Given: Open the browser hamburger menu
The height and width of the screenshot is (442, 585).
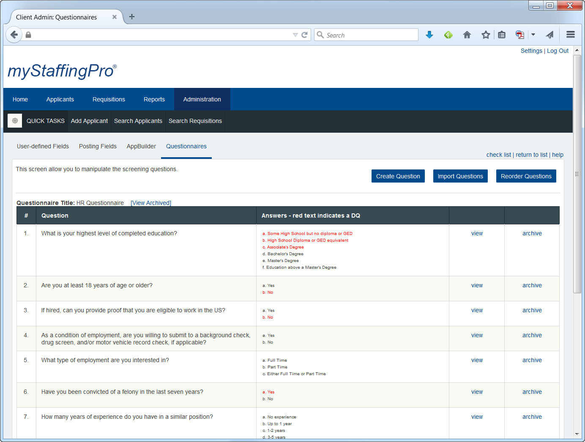Looking at the screenshot, I should point(570,35).
